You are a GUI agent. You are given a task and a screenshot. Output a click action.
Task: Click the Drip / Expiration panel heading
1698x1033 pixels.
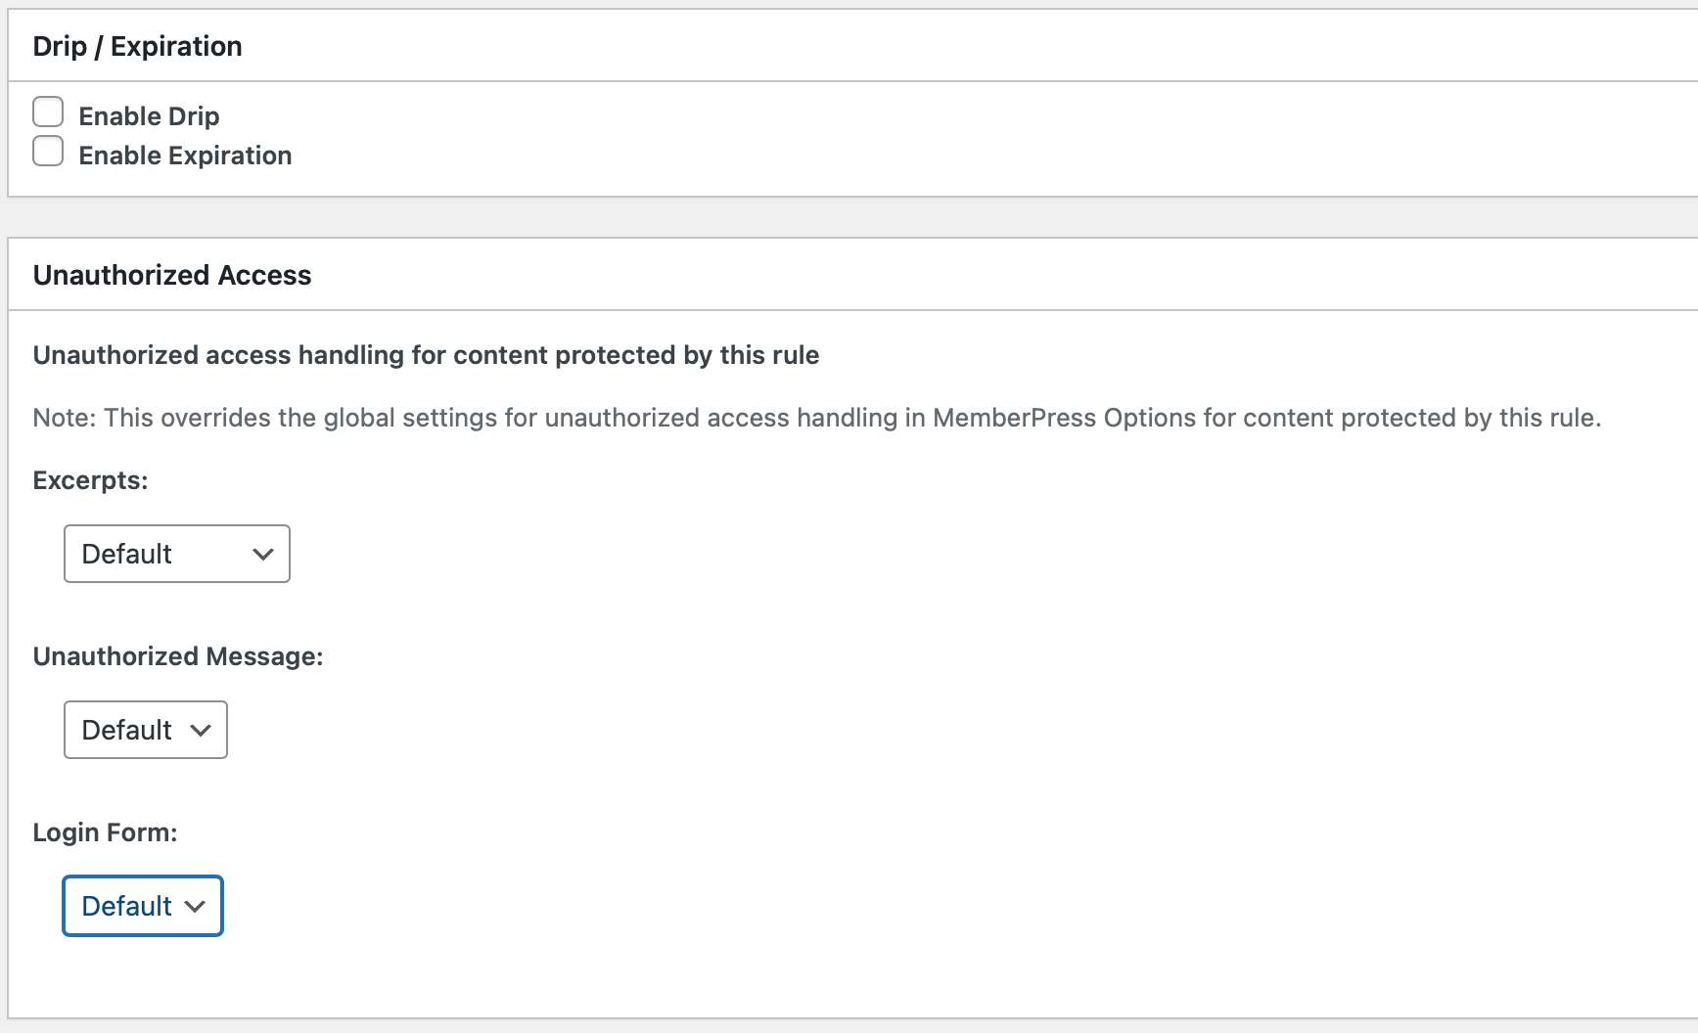(x=138, y=46)
